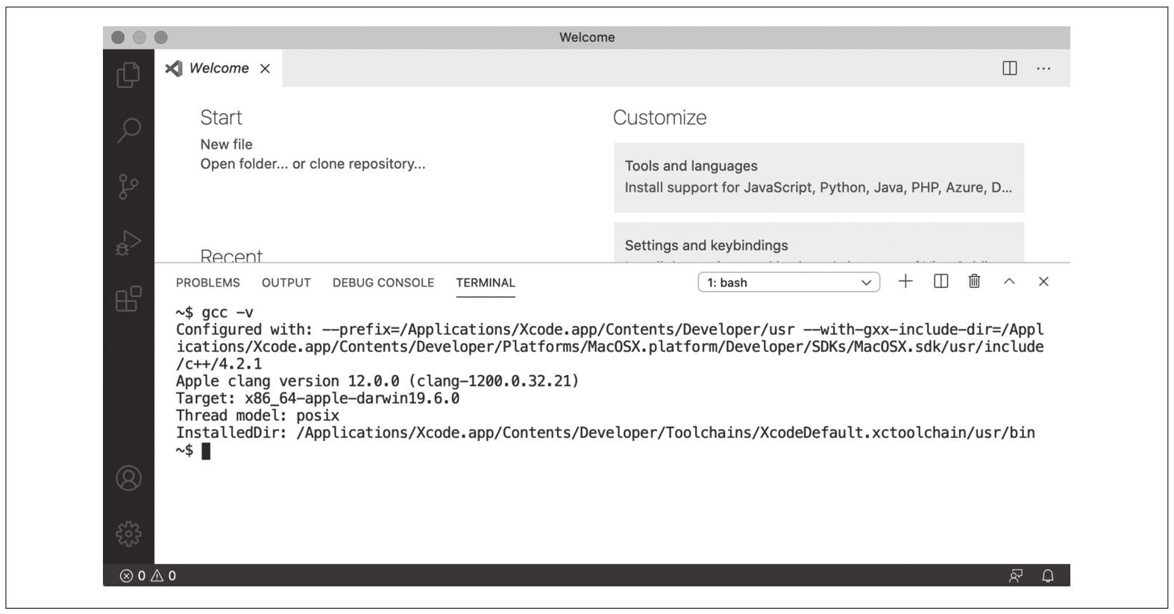Click the 'Customize' heading
The image size is (1174, 614).
(x=659, y=118)
